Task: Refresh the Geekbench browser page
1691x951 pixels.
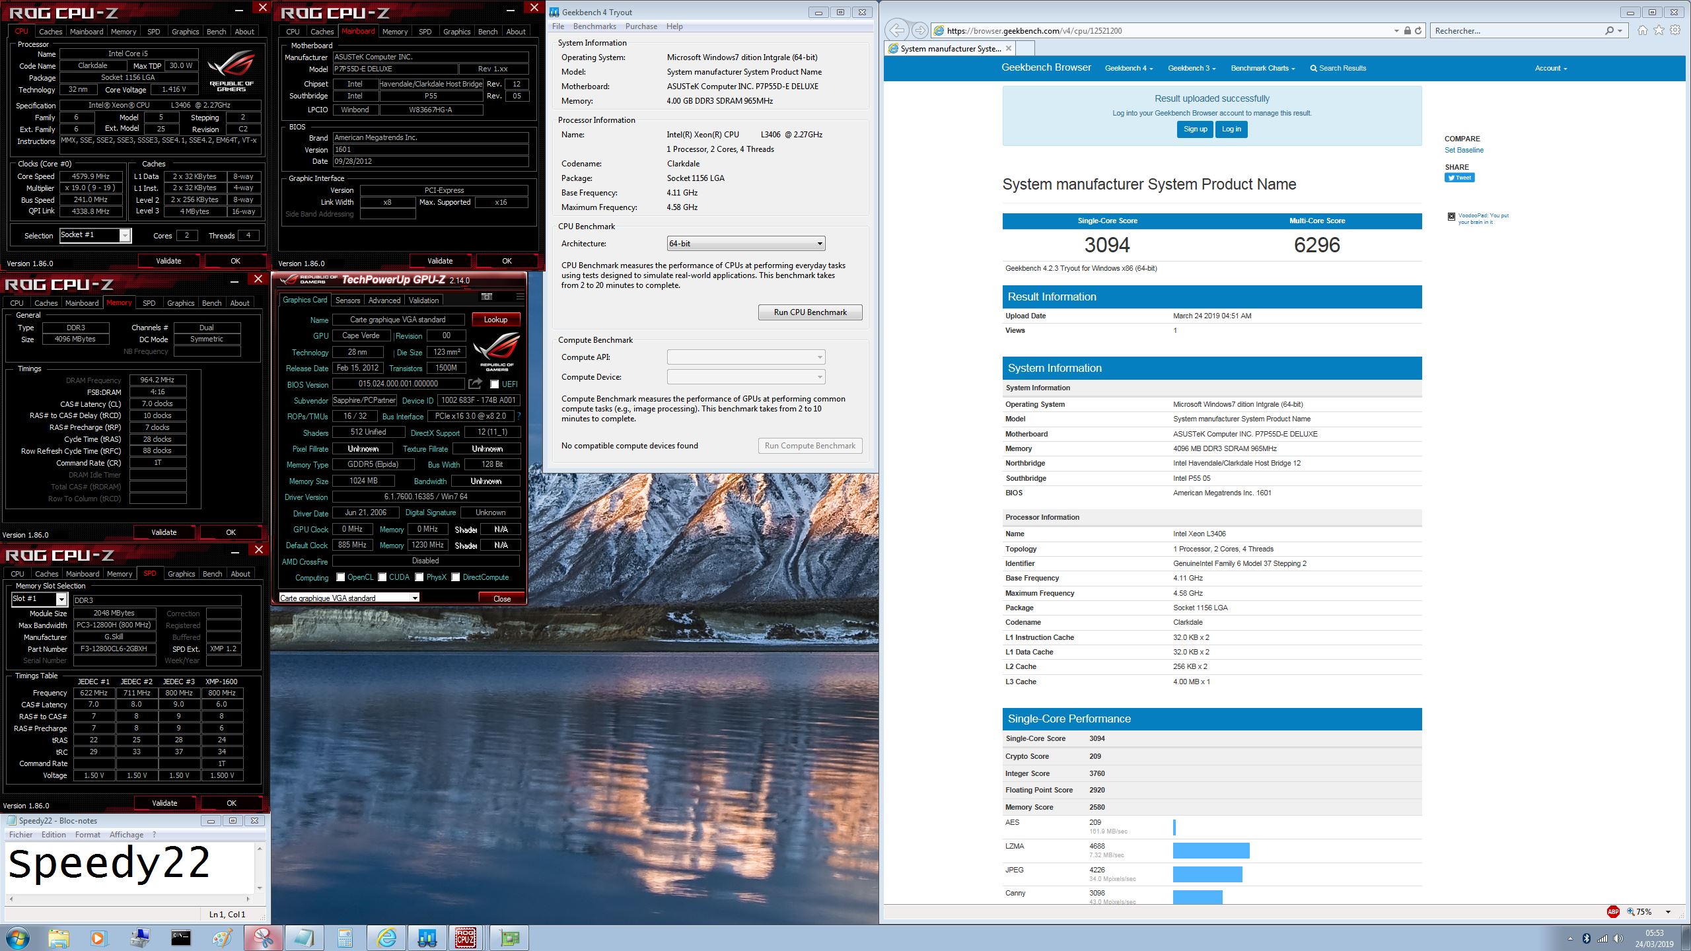Action: (1418, 30)
